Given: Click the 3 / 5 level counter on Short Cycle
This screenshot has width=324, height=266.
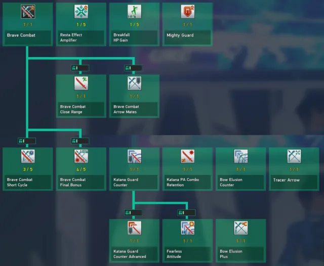Looking at the screenshot, I should pyautogui.click(x=28, y=169).
